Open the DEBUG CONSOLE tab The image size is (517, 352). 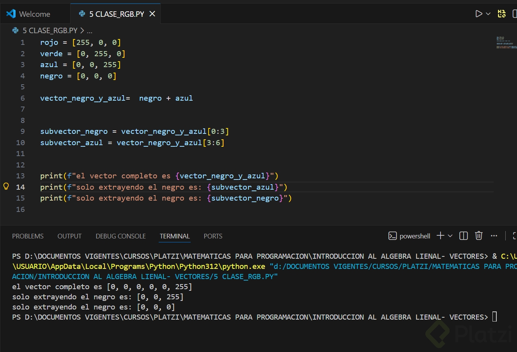pos(120,236)
